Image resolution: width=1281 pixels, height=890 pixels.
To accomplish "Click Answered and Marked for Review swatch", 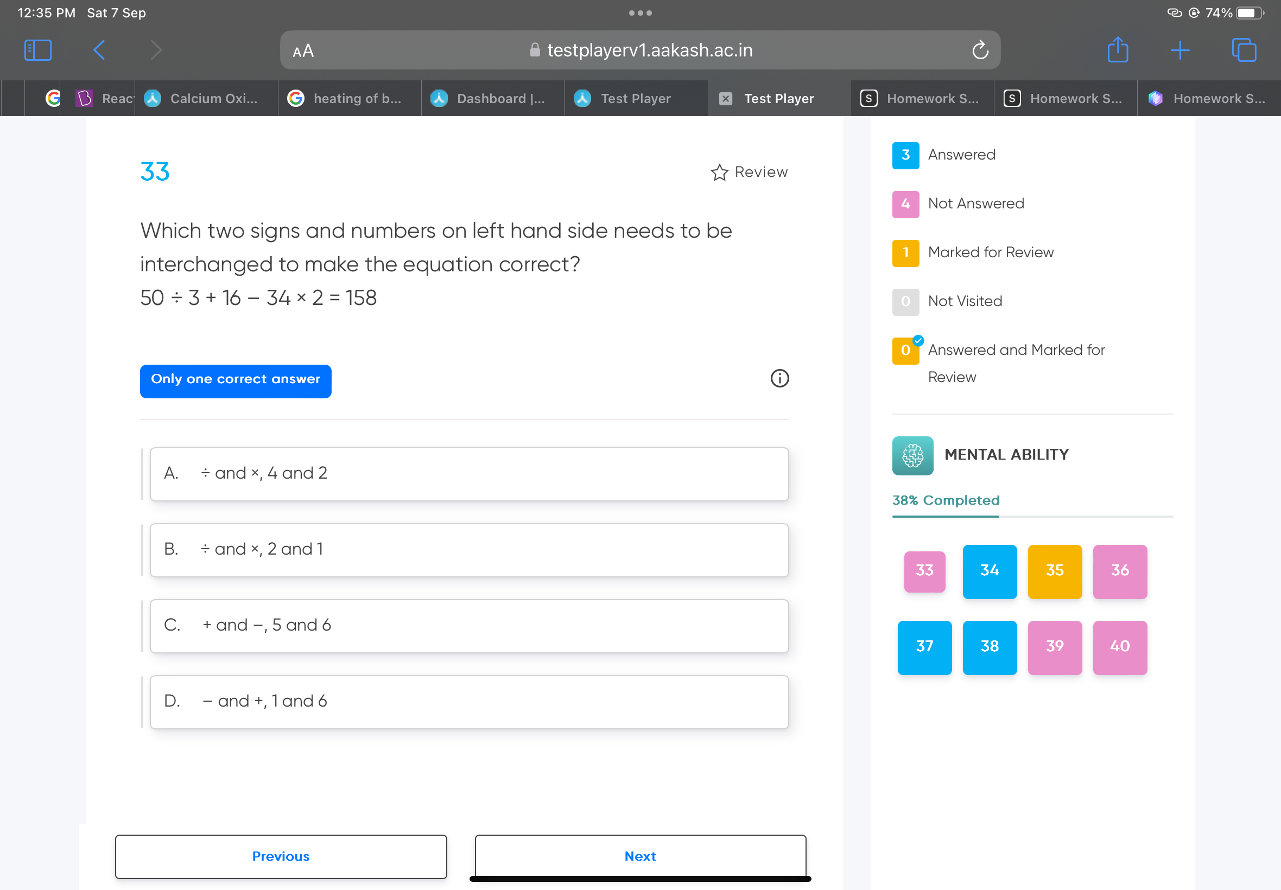I will coord(906,351).
